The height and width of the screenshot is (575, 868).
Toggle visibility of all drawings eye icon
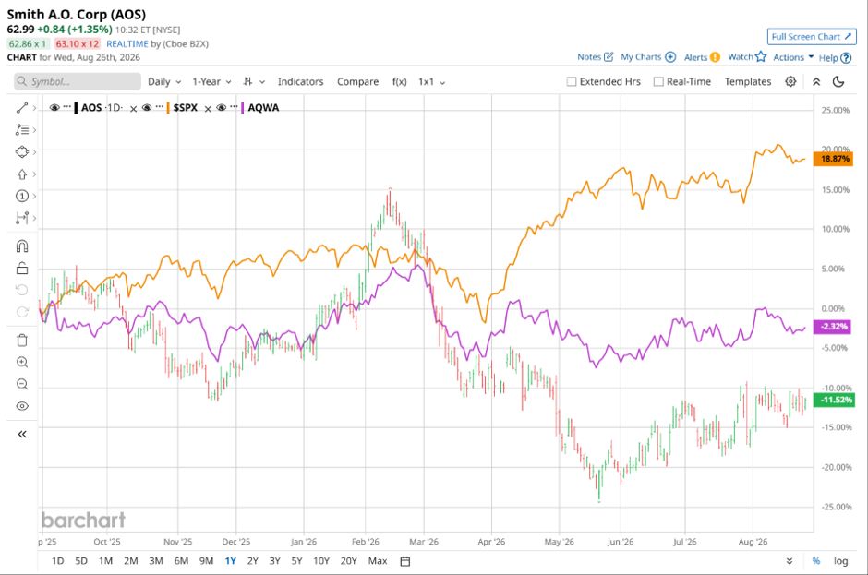[21, 406]
